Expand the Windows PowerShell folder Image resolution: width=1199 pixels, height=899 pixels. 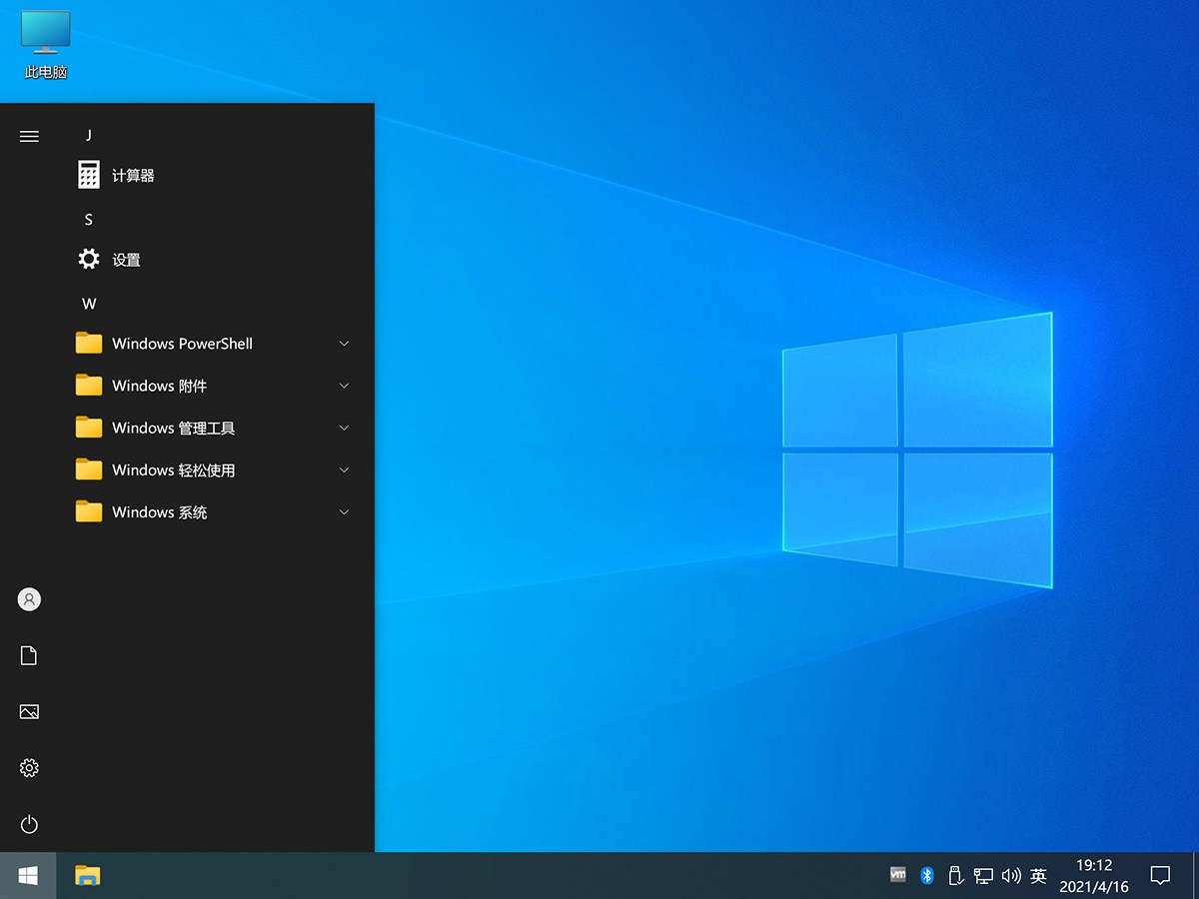click(182, 344)
